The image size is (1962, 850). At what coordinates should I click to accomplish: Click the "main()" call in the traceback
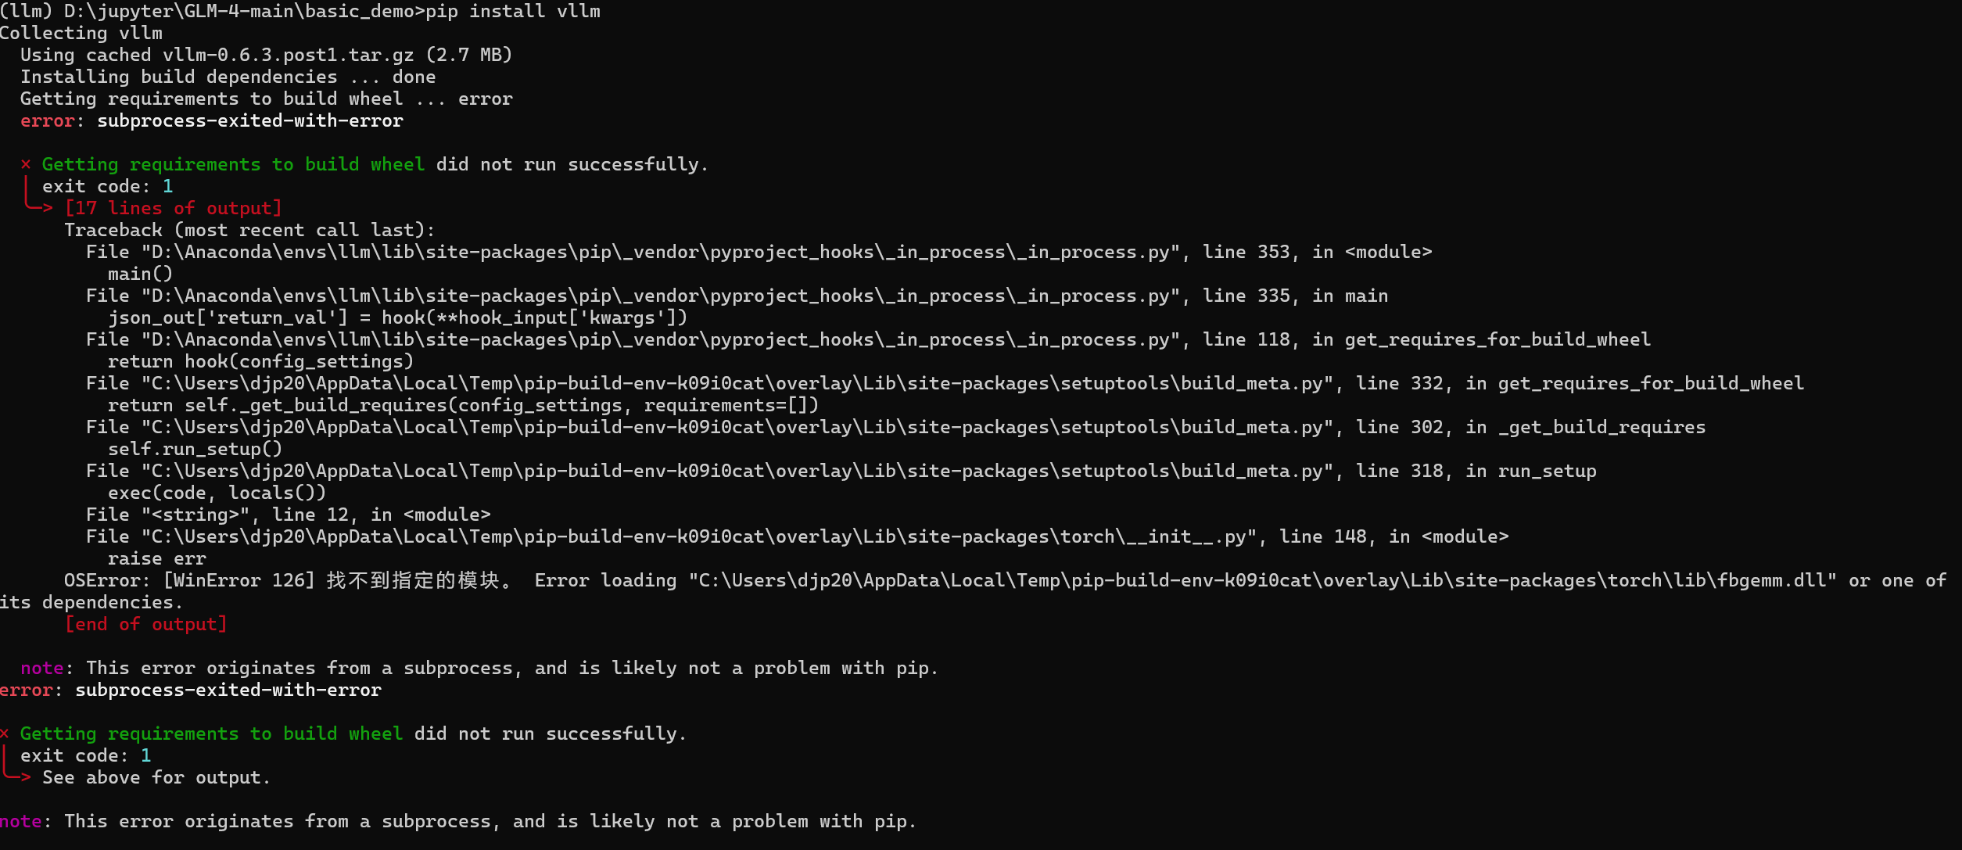coord(140,274)
